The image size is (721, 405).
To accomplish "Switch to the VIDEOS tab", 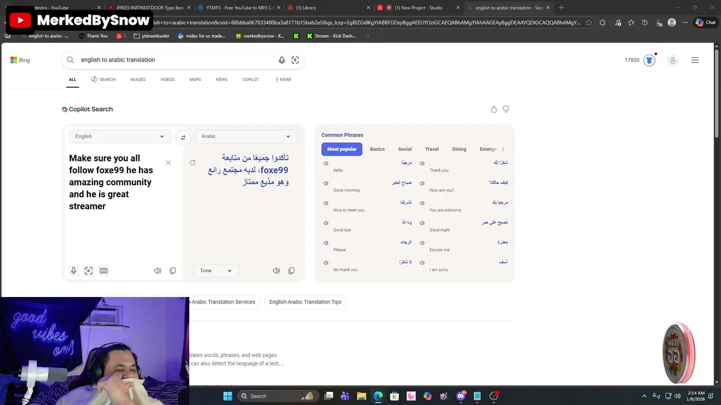I will (x=167, y=79).
